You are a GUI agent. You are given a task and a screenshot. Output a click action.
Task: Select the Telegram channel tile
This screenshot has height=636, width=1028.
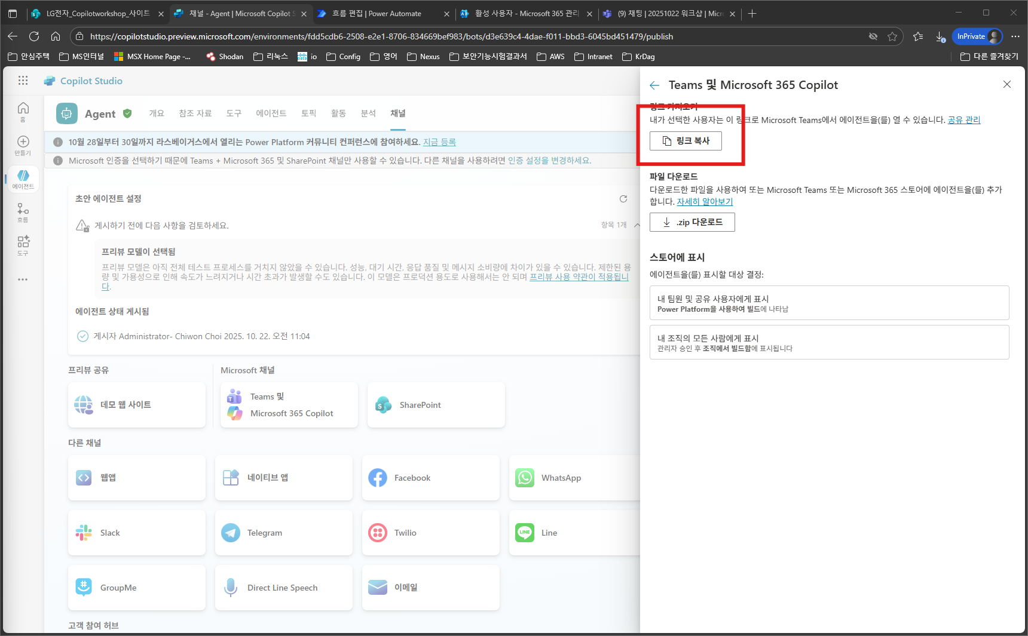tap(284, 533)
